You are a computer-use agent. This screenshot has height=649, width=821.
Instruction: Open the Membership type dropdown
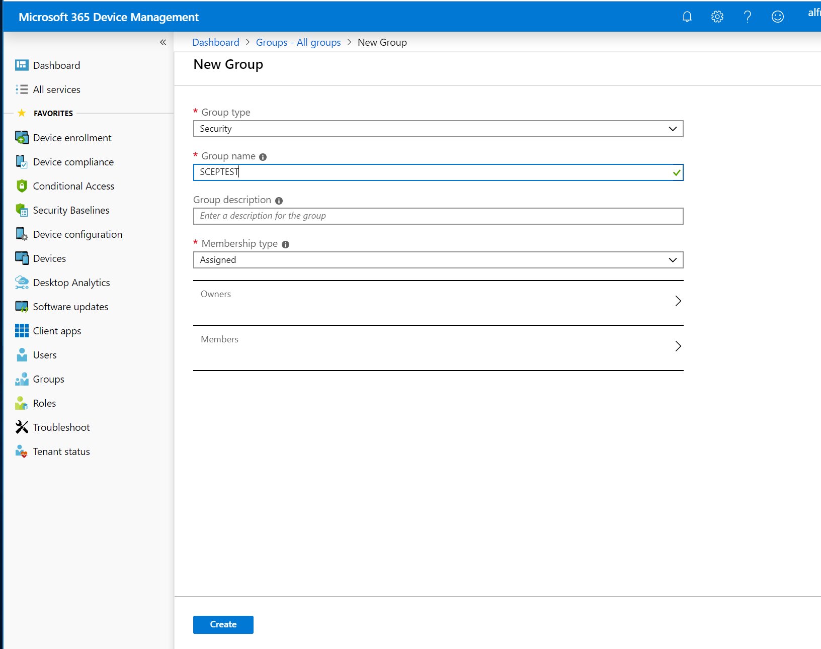[672, 260]
